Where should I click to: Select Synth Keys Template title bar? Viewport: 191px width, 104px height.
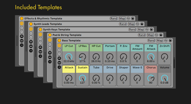(x=96, y=30)
